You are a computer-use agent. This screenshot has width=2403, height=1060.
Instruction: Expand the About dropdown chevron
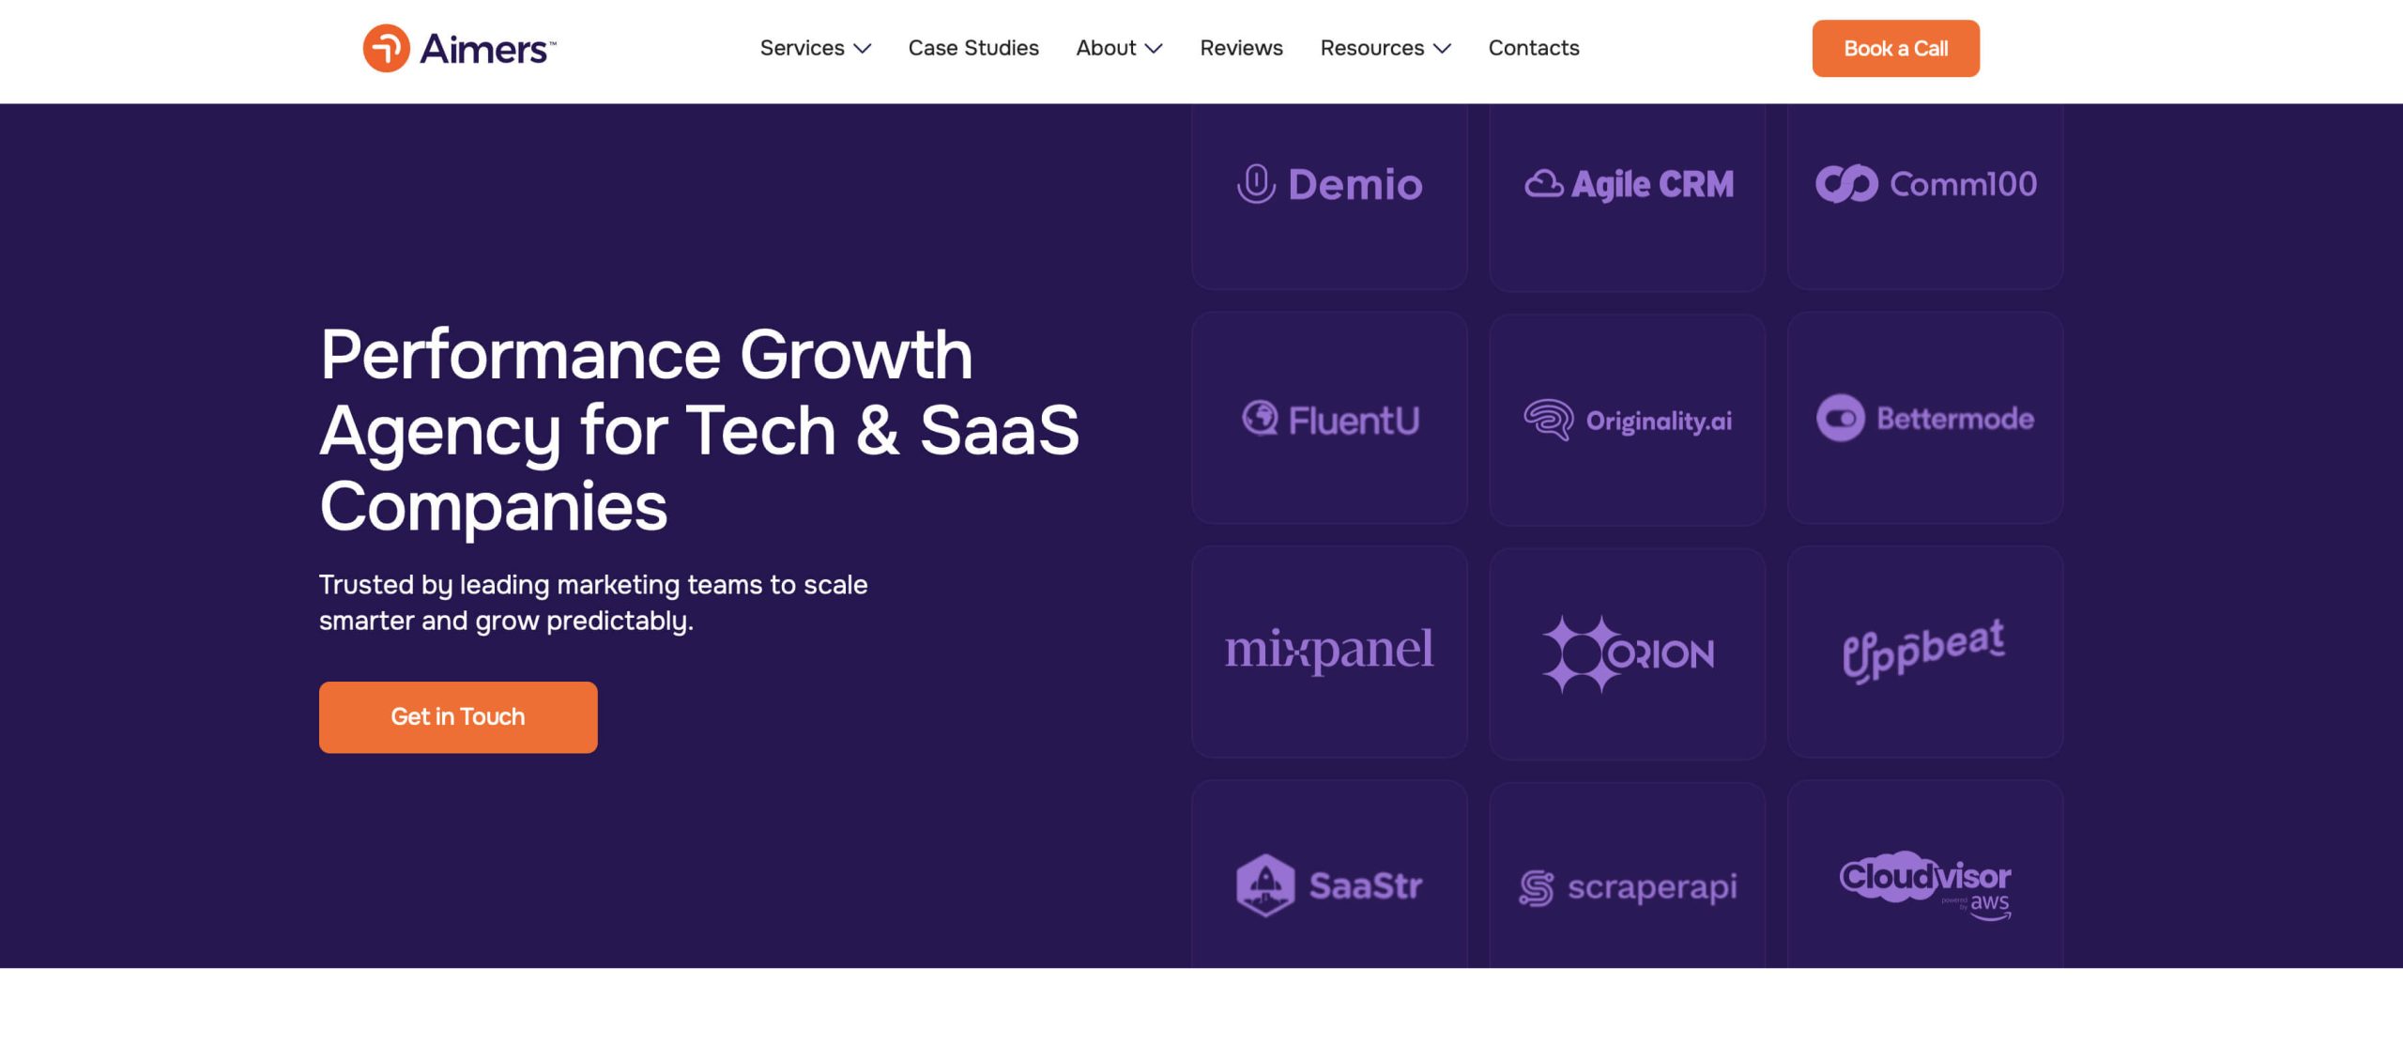coord(1154,49)
